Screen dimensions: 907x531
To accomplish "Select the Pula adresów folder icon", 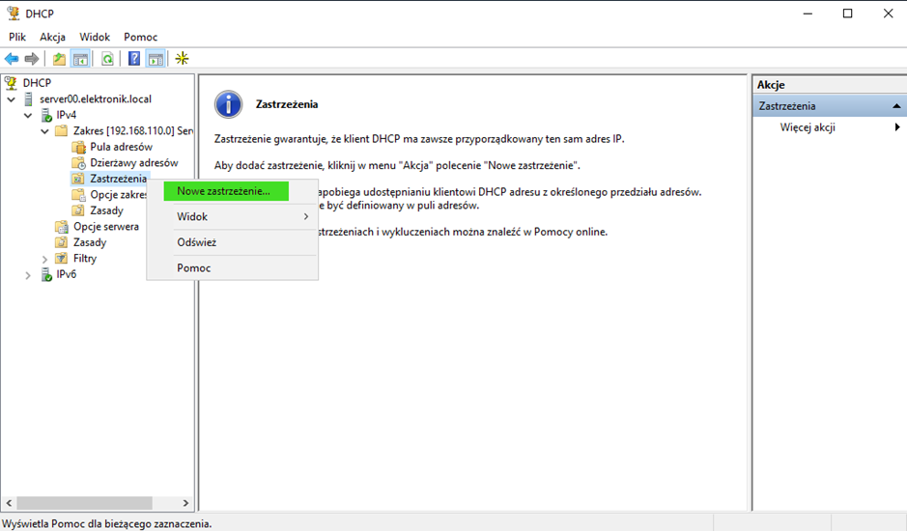I will [79, 147].
